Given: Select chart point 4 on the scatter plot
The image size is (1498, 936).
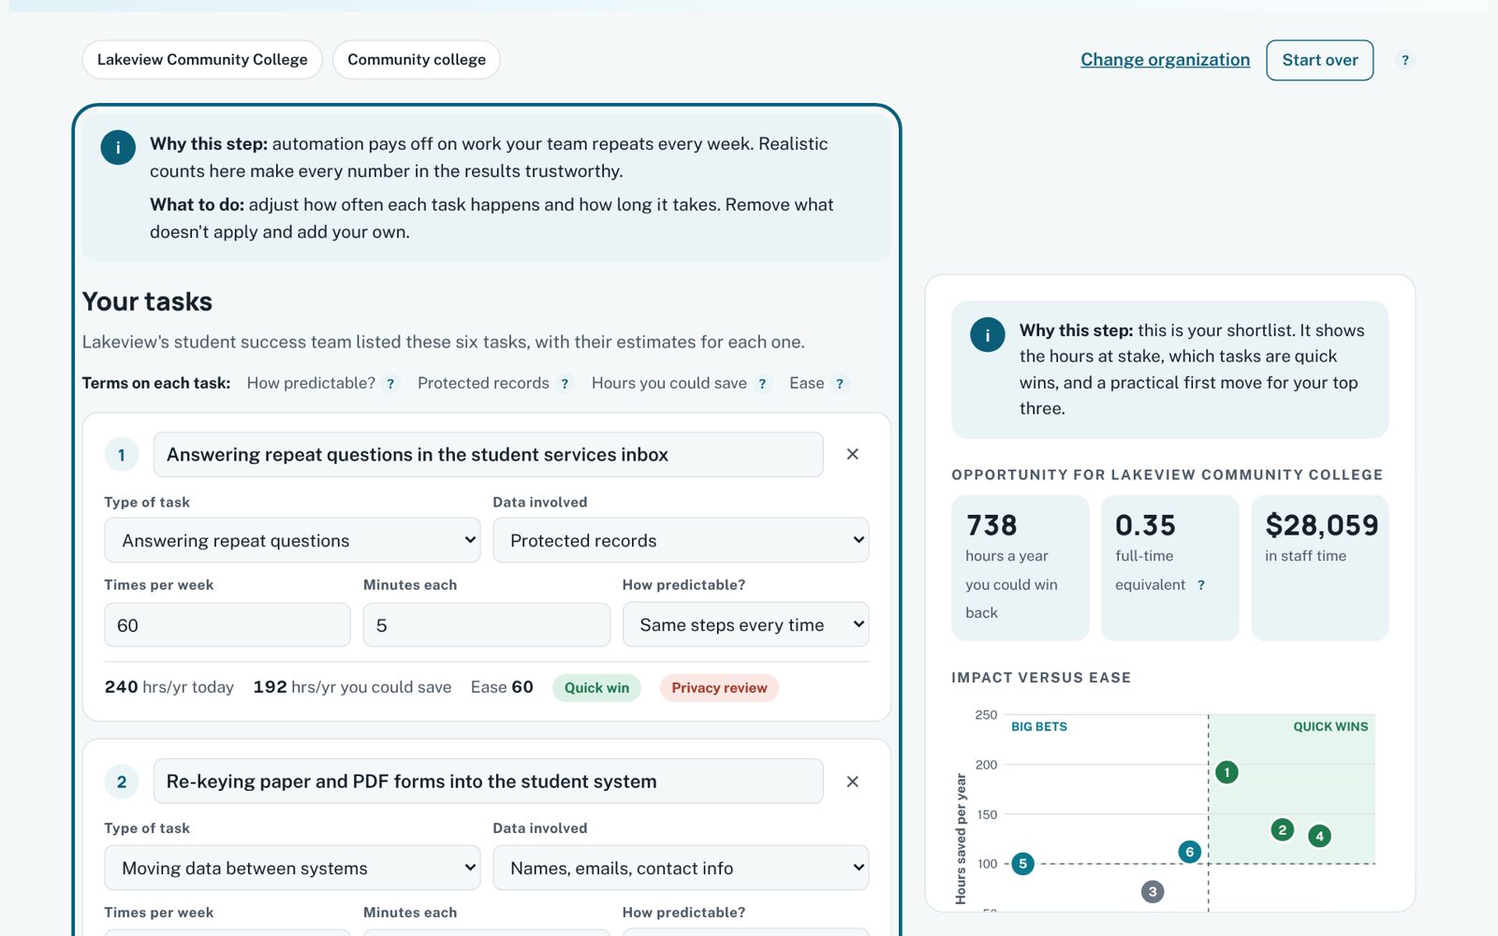Looking at the screenshot, I should click(x=1319, y=836).
